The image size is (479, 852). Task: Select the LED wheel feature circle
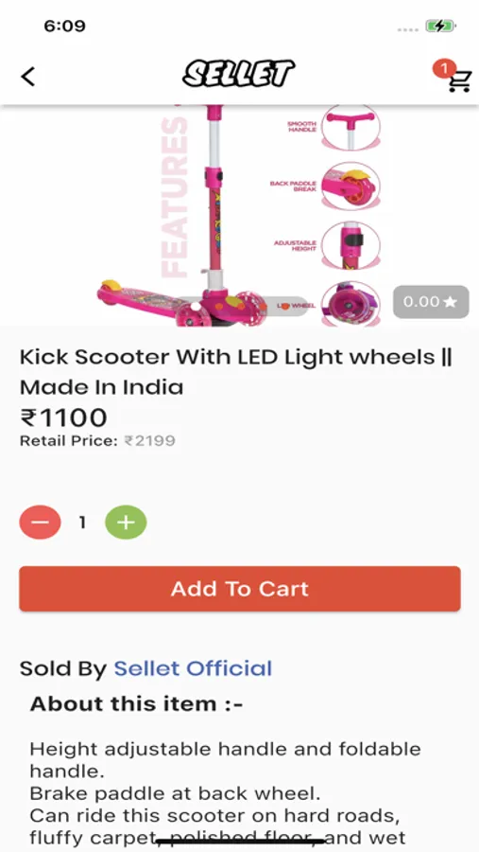click(351, 304)
